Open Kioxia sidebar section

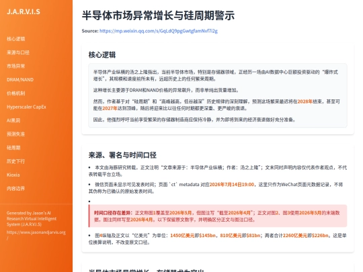coord(13,175)
